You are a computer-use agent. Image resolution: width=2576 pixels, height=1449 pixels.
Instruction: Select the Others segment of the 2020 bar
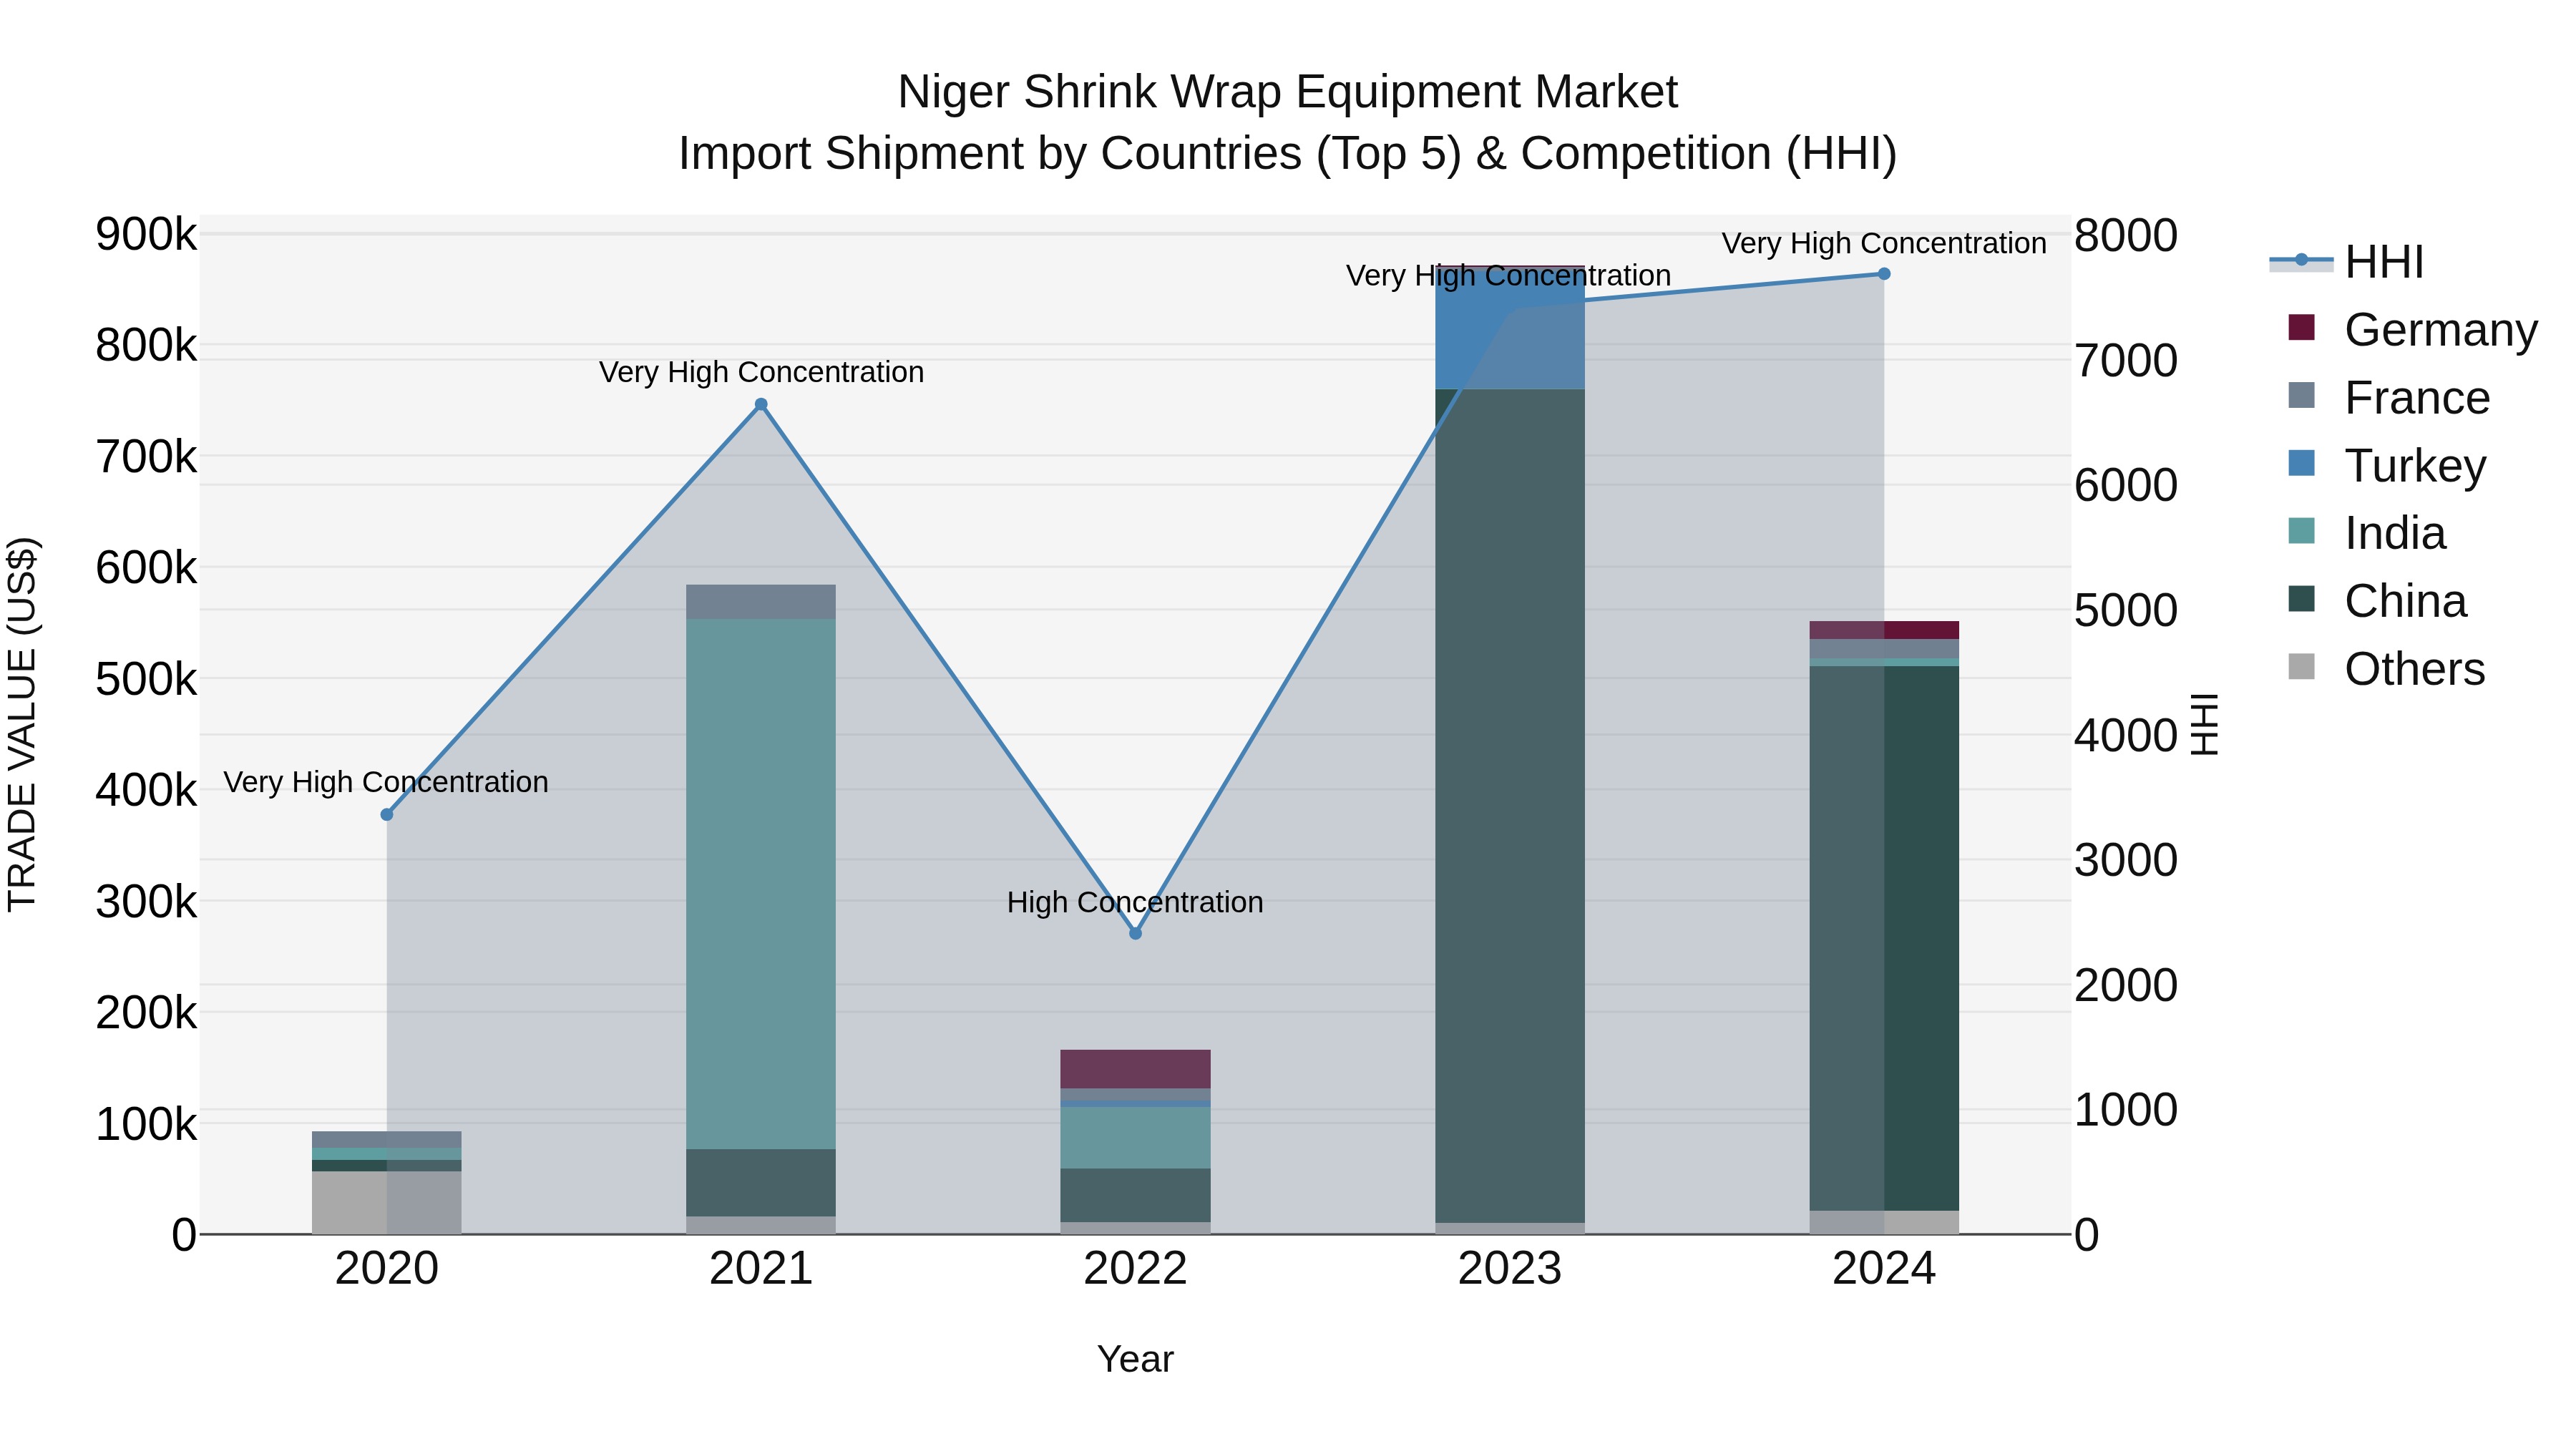coord(387,1203)
